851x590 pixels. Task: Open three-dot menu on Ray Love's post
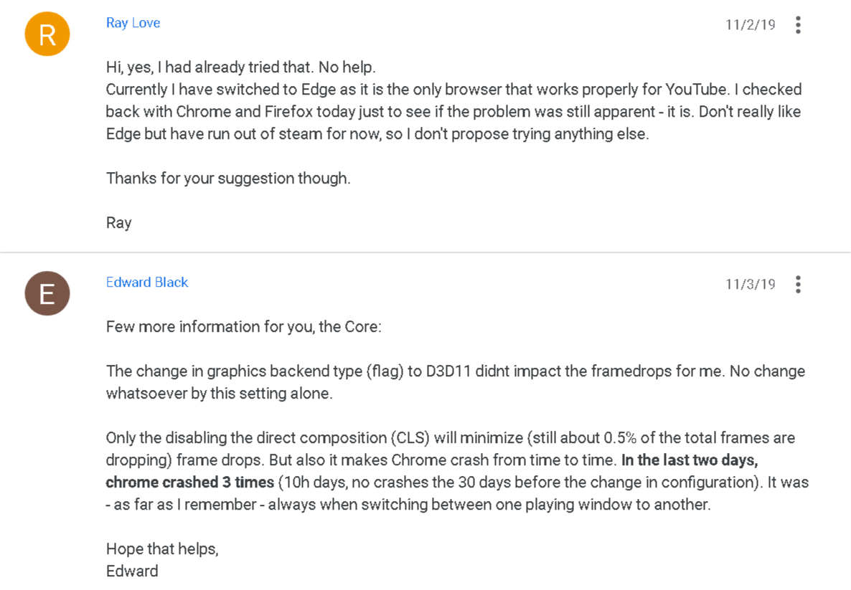tap(798, 25)
